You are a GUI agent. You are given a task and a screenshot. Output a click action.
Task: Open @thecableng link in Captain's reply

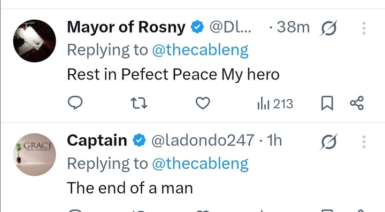click(x=200, y=164)
